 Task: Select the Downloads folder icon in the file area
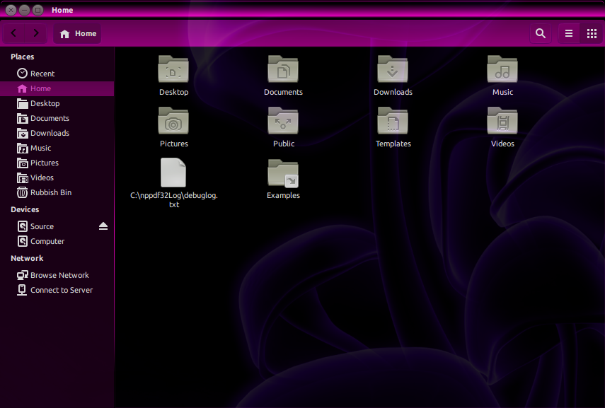click(x=393, y=69)
